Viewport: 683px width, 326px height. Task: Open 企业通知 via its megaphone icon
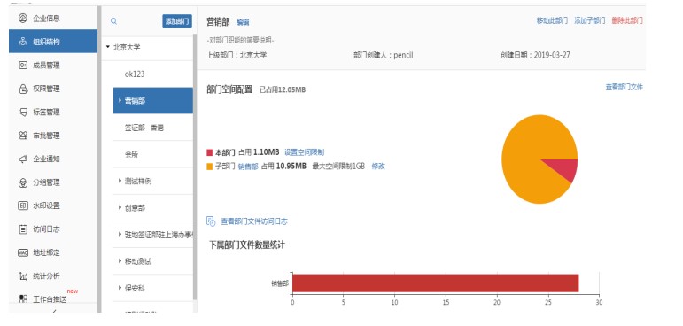[23, 159]
